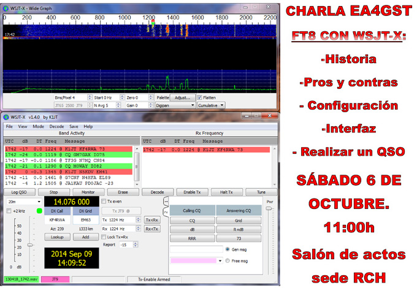Click the 14.076 000 frequency display
The width and height of the screenshot is (417, 288).
pyautogui.click(x=72, y=202)
